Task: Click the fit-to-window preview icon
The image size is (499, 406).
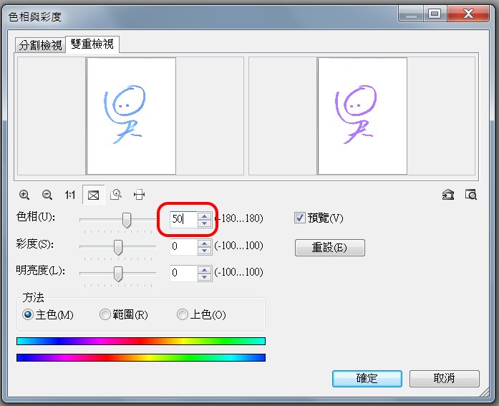Action: (x=93, y=195)
